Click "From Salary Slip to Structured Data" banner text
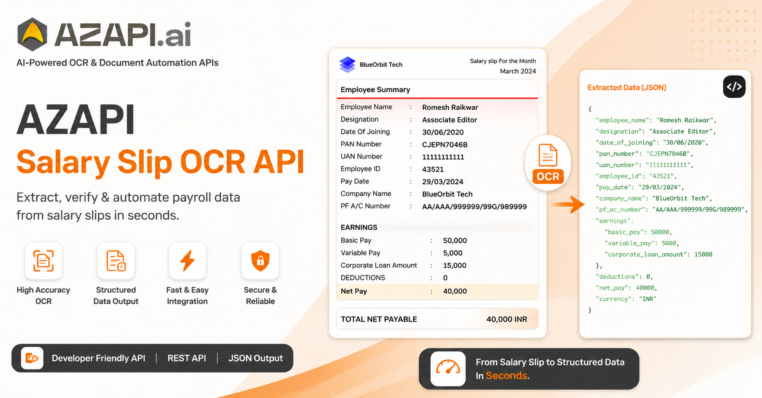The height and width of the screenshot is (398, 762). (550, 362)
